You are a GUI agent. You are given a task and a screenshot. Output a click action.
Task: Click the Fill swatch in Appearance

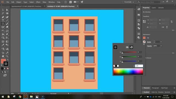144,38
